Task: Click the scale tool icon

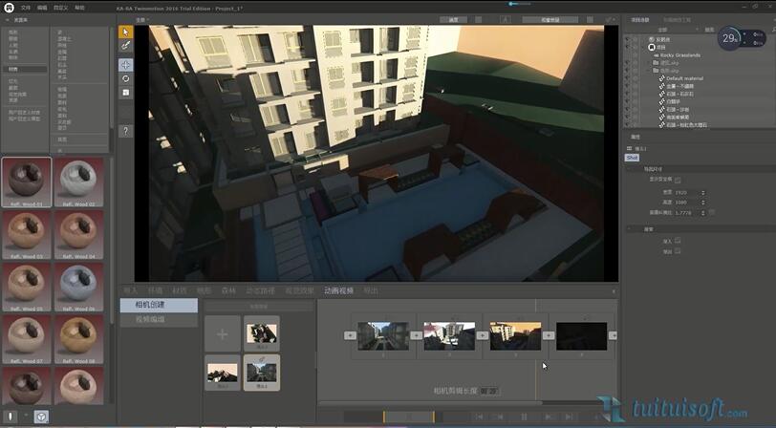Action: tap(125, 92)
